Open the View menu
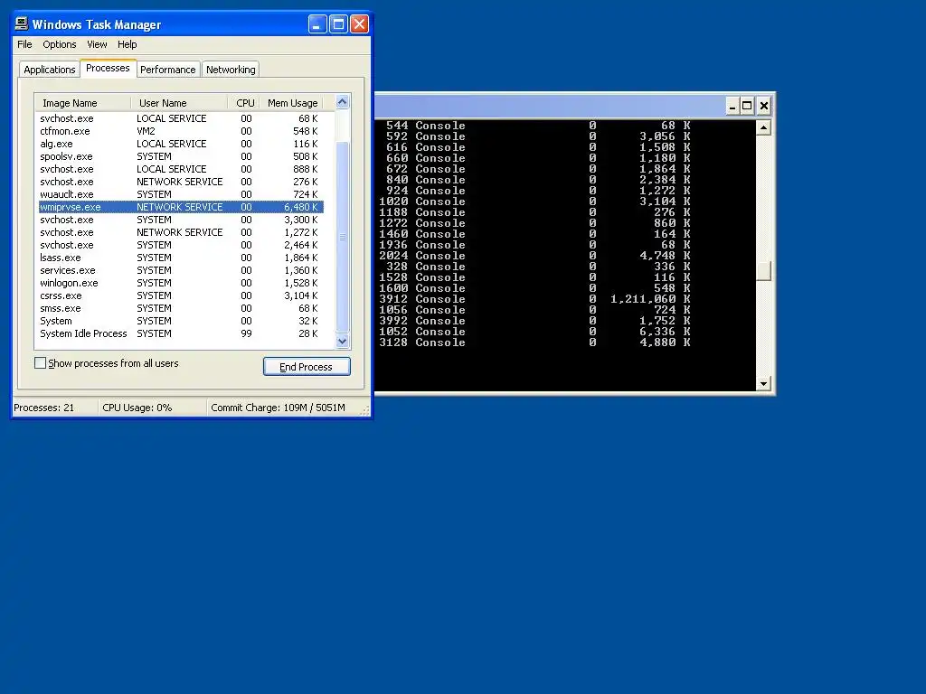Viewport: 926px width, 694px height. tap(97, 44)
